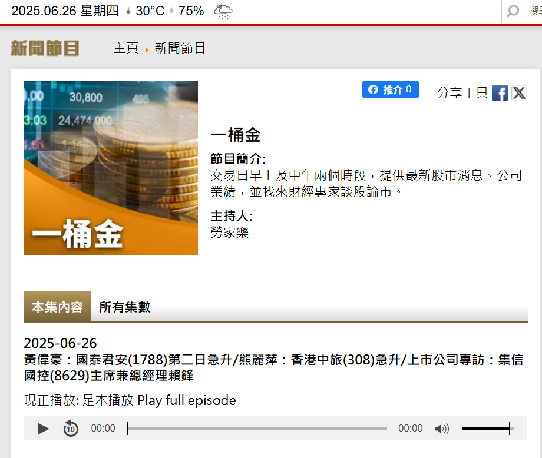Mute the audio speaker icon
Viewport: 542px width, 458px height.
(442, 429)
